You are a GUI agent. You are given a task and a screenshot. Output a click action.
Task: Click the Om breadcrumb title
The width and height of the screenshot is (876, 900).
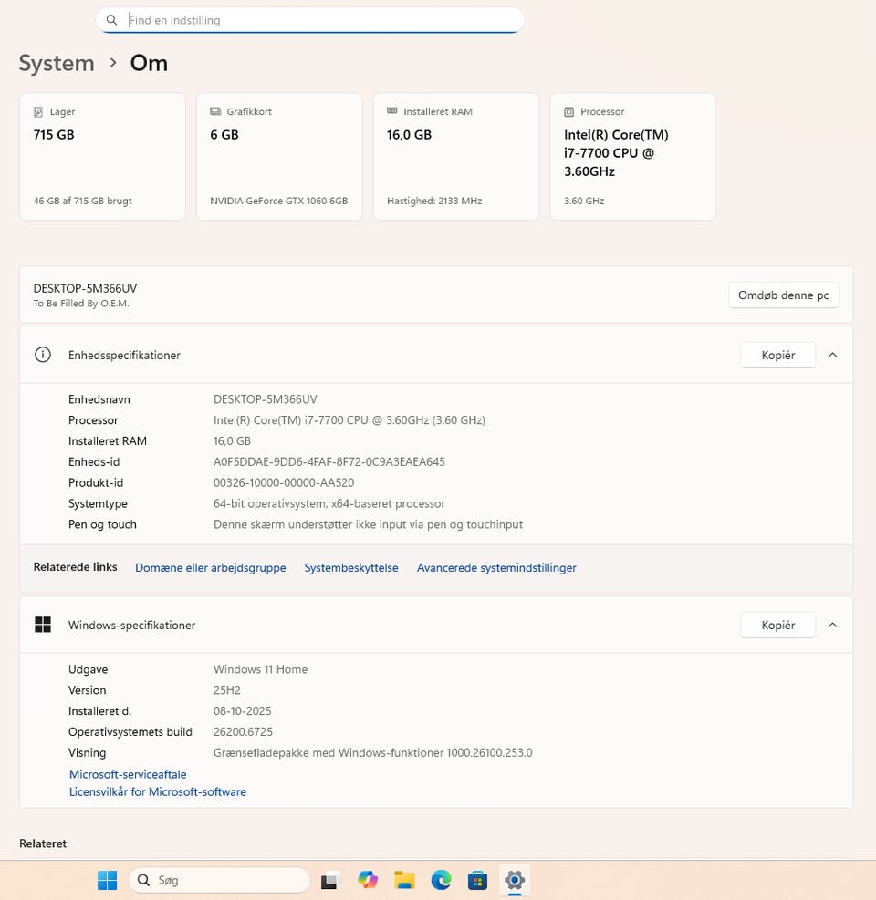coord(149,63)
